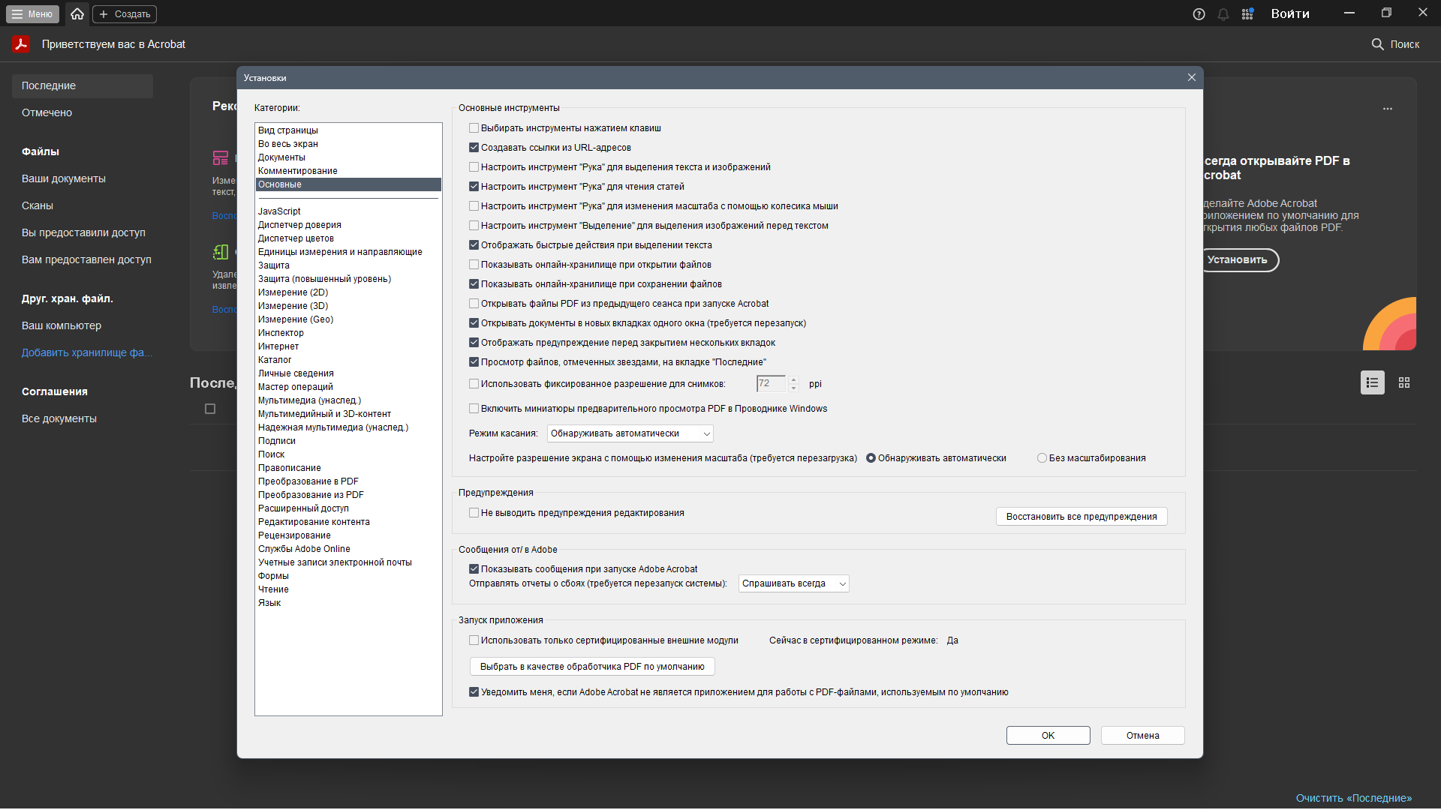The width and height of the screenshot is (1441, 810).
Task: Click the notifications bell icon
Action: (1223, 14)
